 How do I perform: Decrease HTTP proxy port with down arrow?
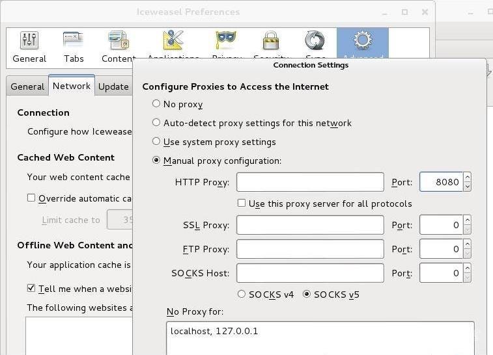[467, 187]
